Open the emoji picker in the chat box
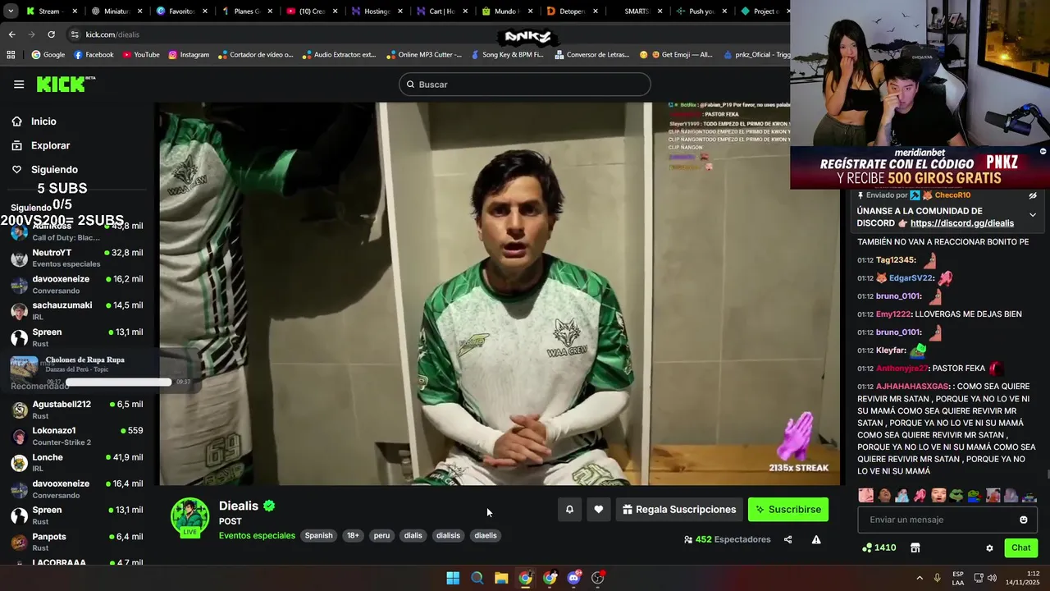This screenshot has height=591, width=1050. [1023, 520]
